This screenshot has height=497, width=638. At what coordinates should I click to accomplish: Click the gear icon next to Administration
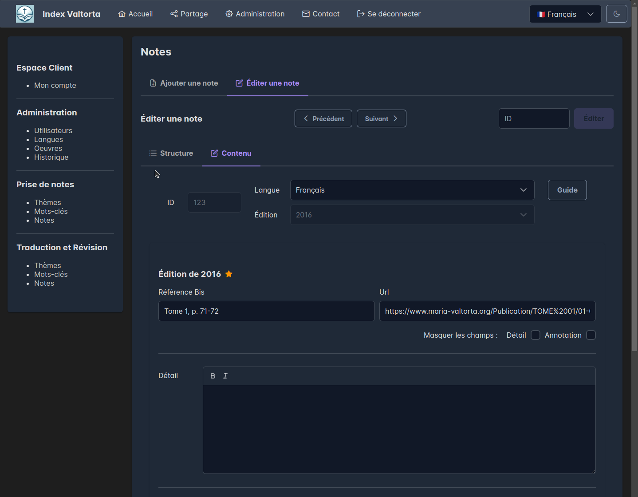tap(229, 14)
